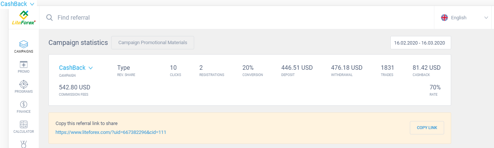Open the Promo sidebar icon

tap(24, 65)
